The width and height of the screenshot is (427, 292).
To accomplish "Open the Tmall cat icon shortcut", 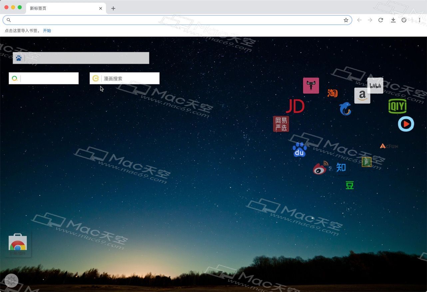I will 311,86.
